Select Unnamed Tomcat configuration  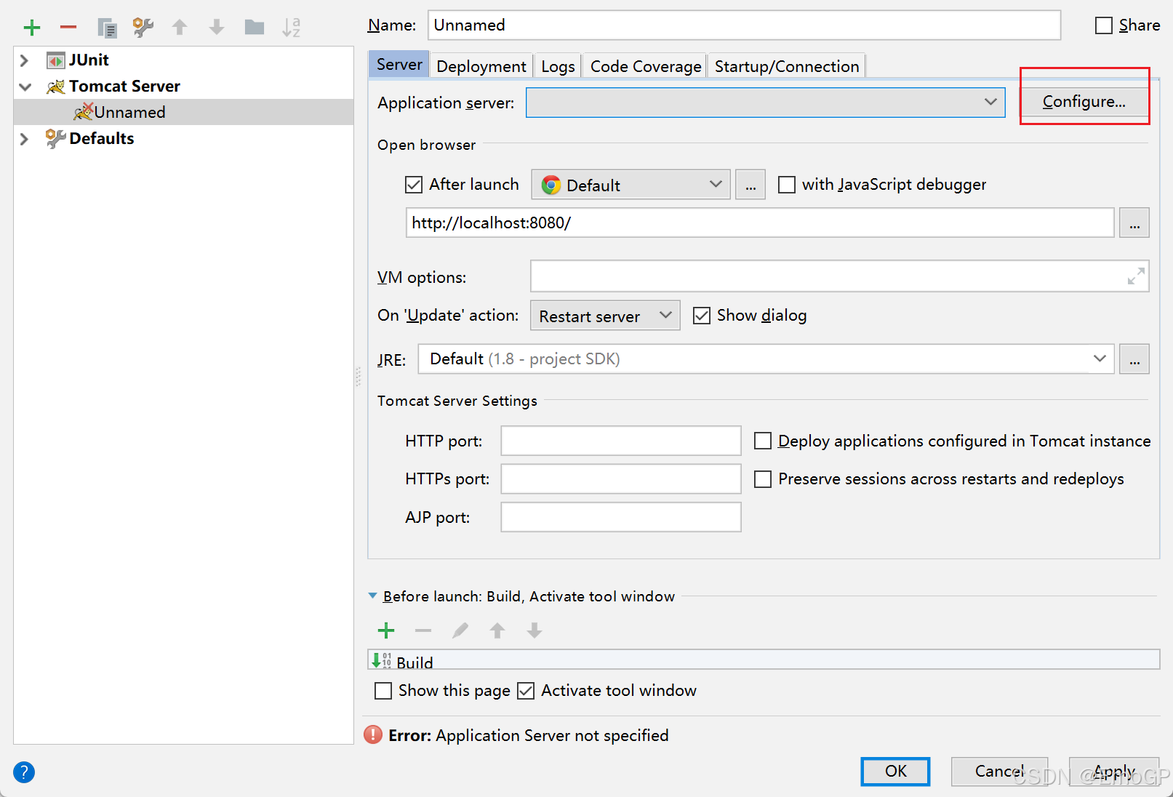[x=183, y=112]
